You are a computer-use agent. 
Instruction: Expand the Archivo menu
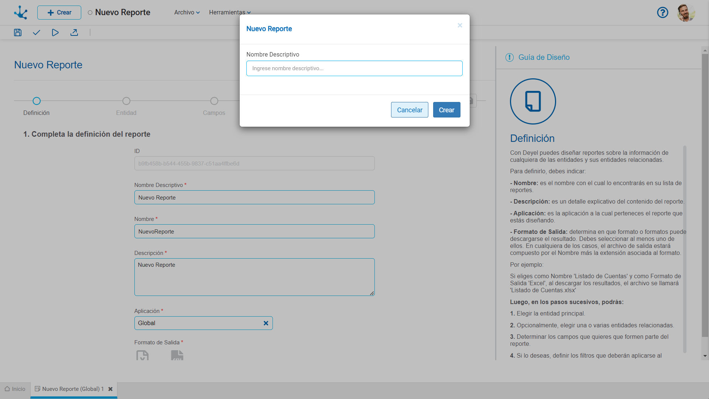pos(187,13)
